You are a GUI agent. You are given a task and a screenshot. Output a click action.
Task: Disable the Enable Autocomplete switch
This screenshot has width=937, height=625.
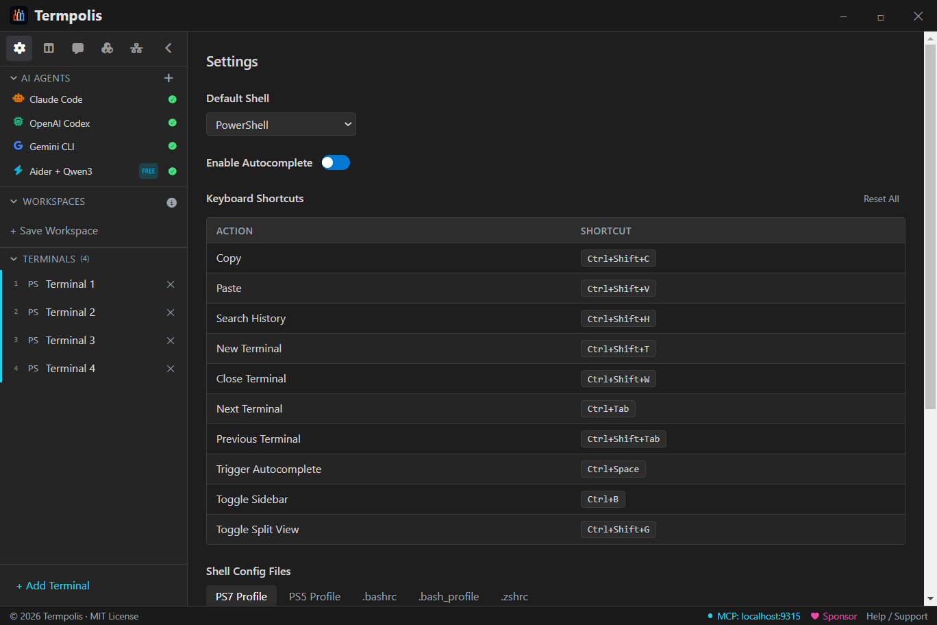pyautogui.click(x=336, y=162)
